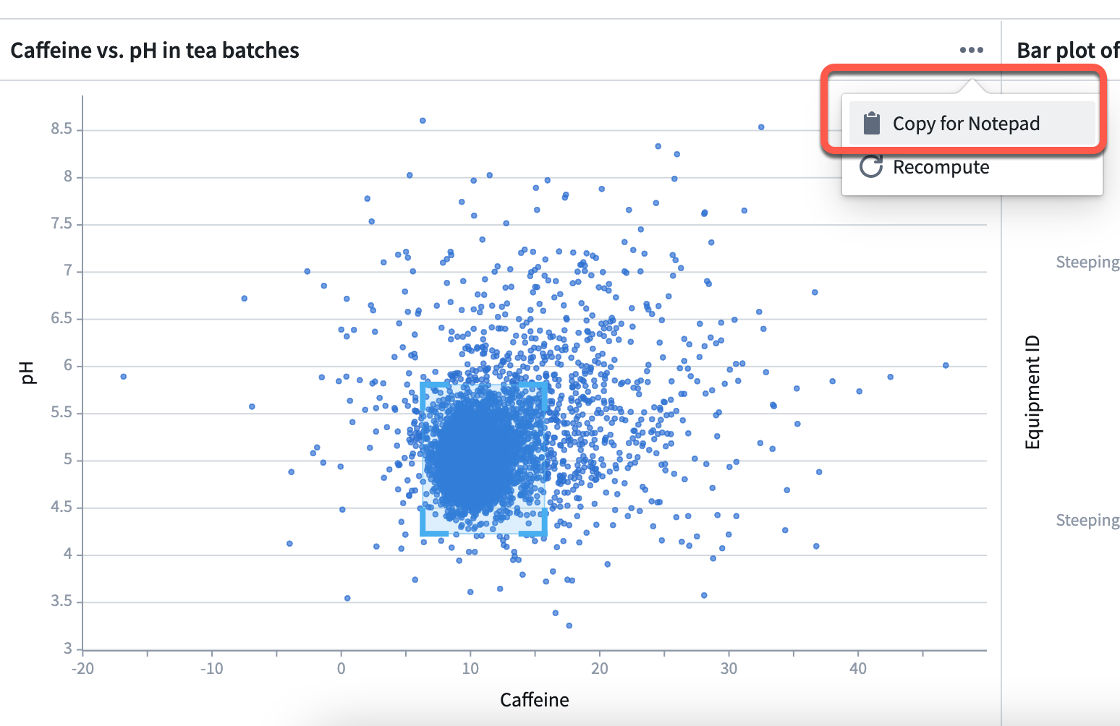Click the blue selection rectangle on the scatter plot

point(483,458)
